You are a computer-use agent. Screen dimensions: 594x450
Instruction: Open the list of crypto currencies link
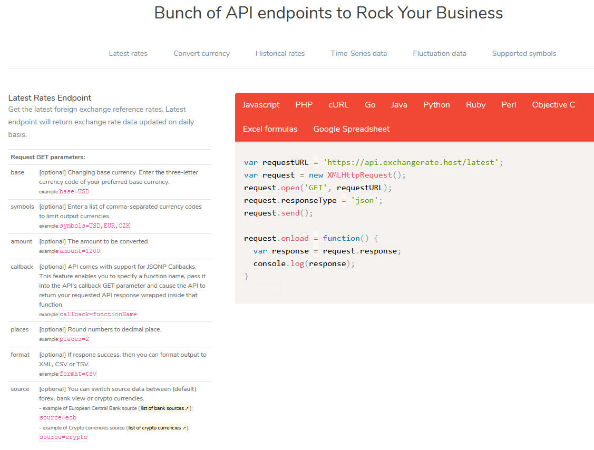(x=157, y=428)
